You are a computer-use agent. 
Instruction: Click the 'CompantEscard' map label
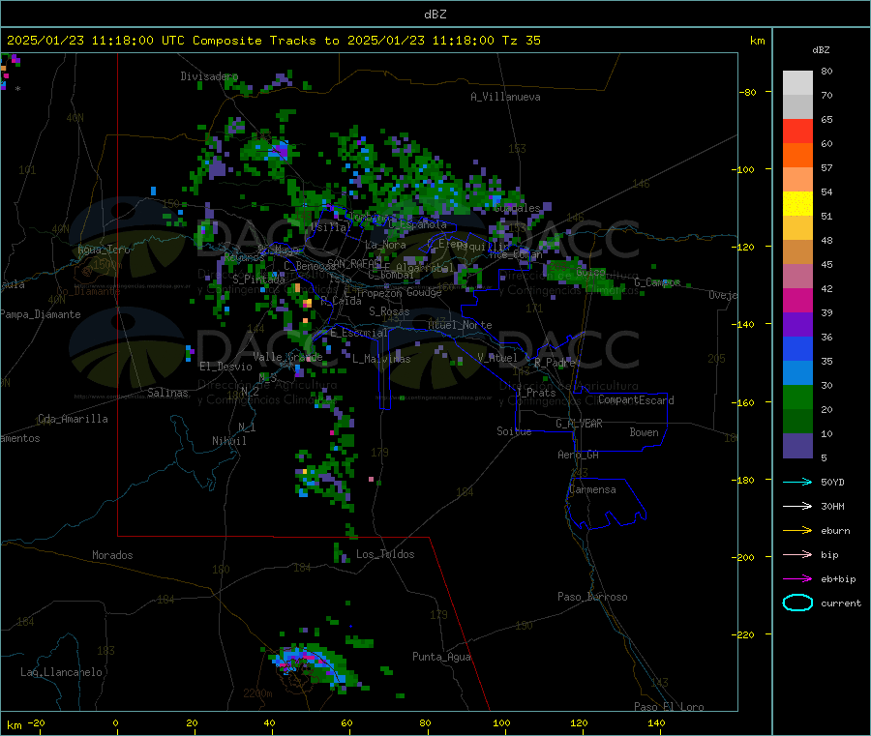pyautogui.click(x=636, y=400)
